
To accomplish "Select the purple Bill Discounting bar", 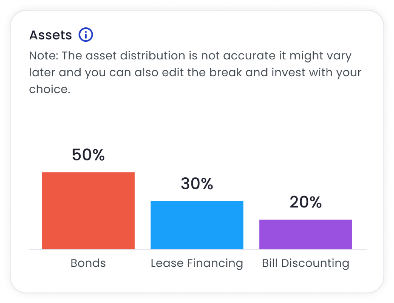I will click(305, 234).
